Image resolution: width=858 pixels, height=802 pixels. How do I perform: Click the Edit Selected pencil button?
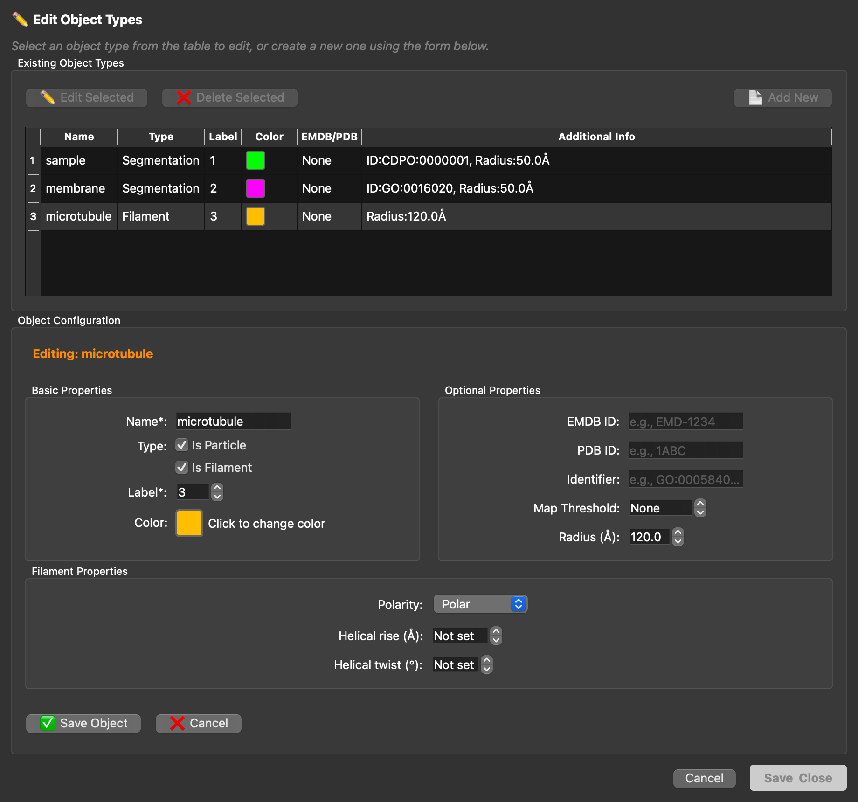pyautogui.click(x=87, y=97)
